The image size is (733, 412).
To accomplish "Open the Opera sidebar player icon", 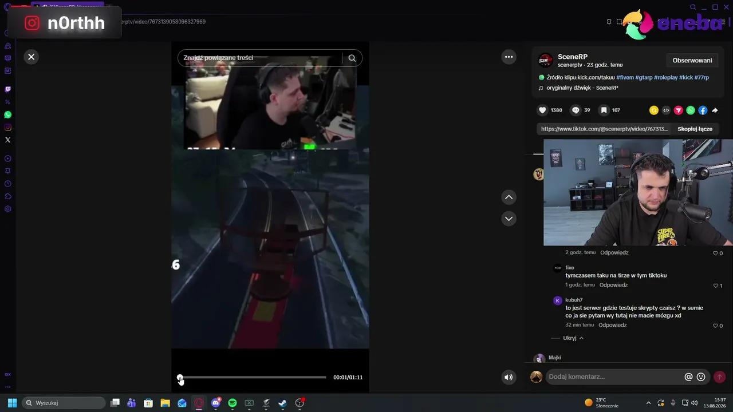I will 8,159.
